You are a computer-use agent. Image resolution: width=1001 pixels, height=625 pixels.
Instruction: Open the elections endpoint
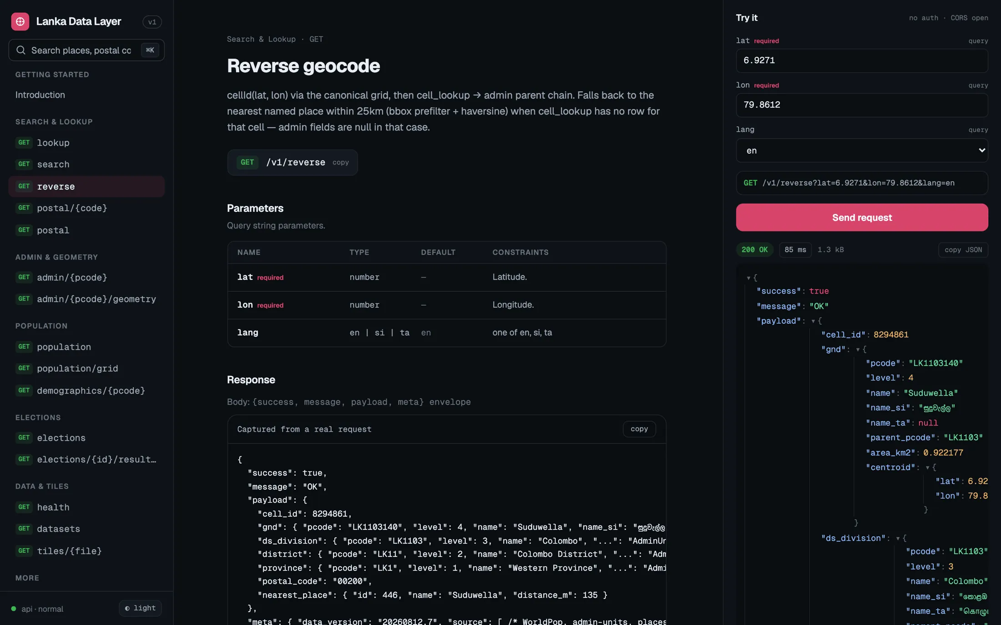86,438
